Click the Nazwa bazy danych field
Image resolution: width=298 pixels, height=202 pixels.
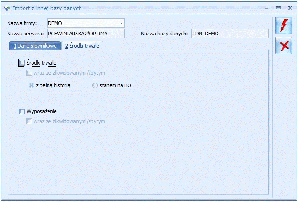(x=230, y=34)
